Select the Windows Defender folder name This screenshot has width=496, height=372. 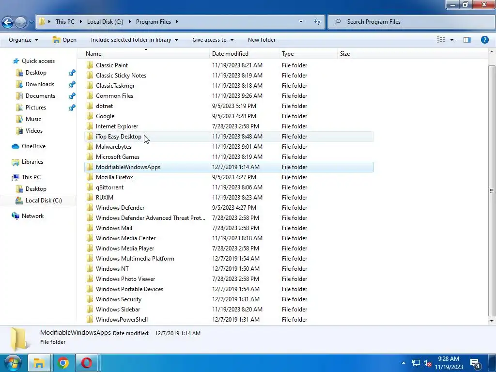[x=120, y=207]
